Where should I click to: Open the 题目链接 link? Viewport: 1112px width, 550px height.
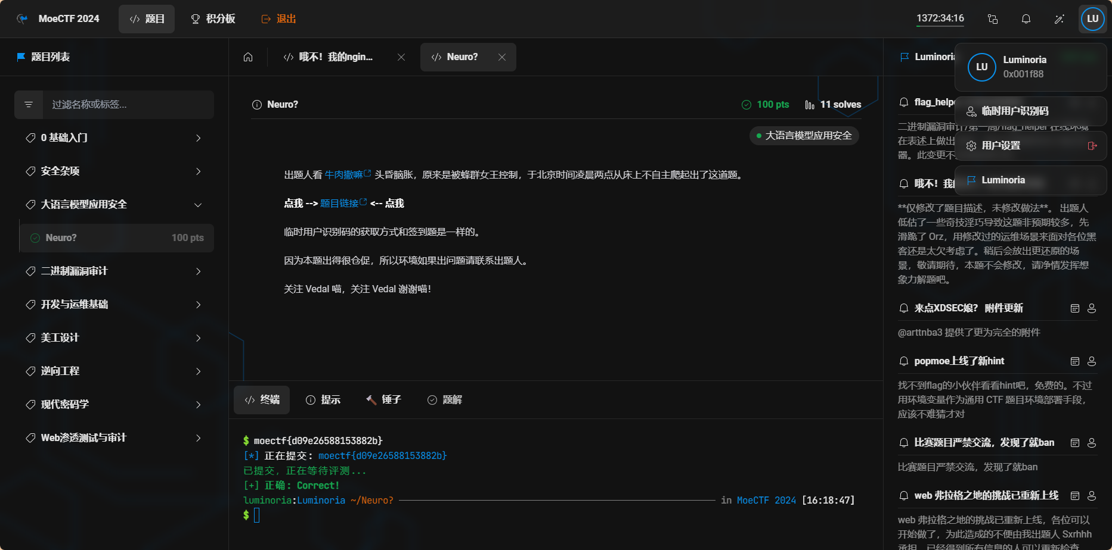click(340, 204)
